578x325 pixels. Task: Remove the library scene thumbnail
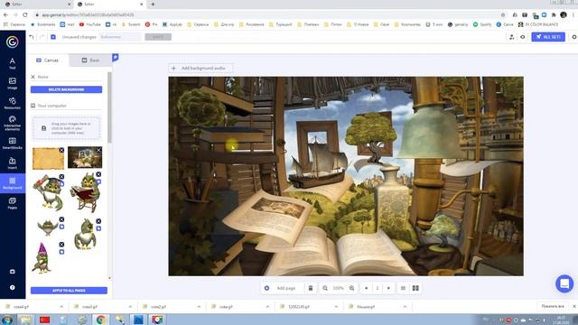[98, 150]
